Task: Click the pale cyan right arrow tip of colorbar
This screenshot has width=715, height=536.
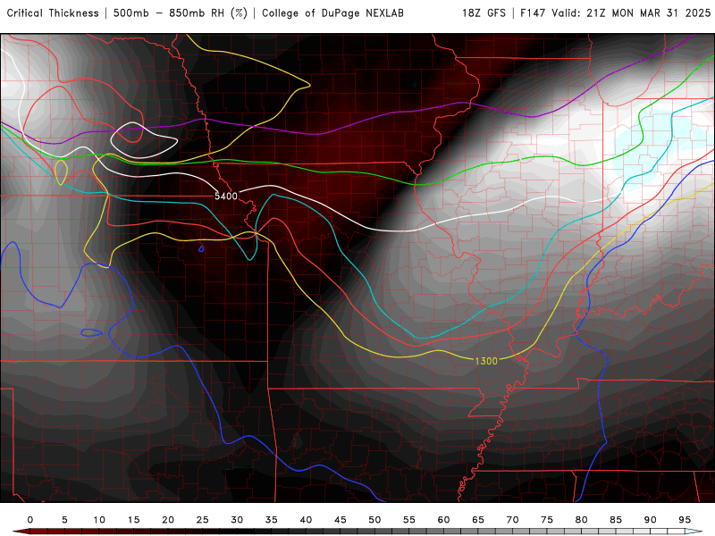Action: point(694,532)
